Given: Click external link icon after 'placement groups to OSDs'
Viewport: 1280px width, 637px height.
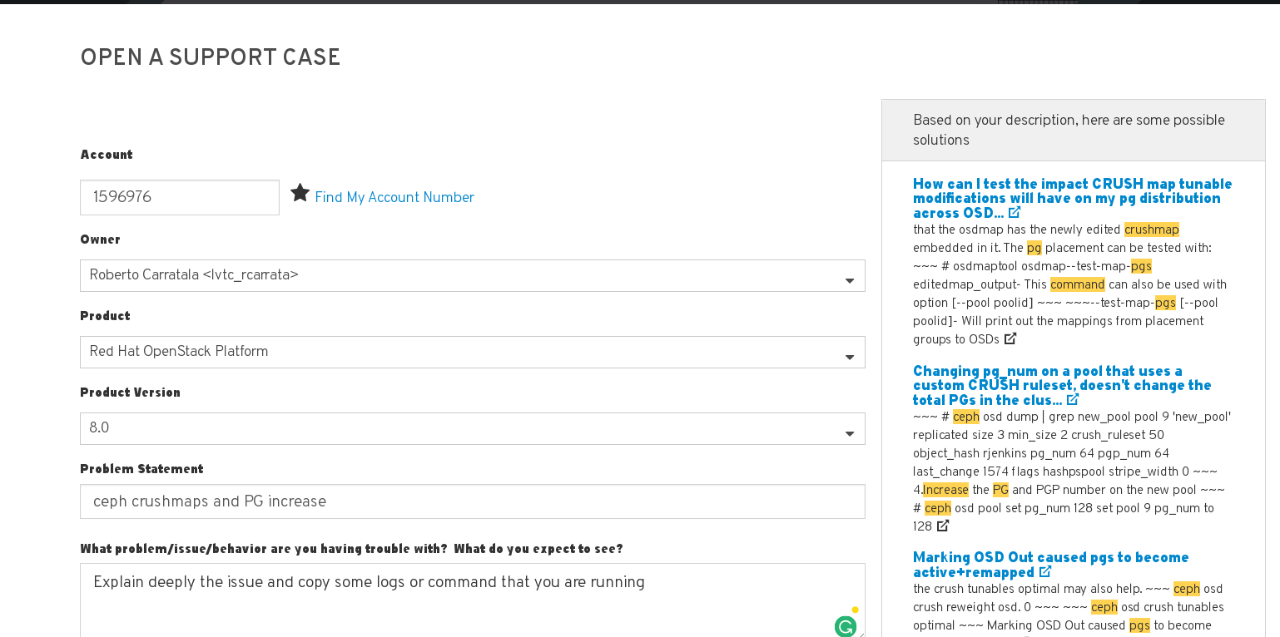Looking at the screenshot, I should 1010,338.
